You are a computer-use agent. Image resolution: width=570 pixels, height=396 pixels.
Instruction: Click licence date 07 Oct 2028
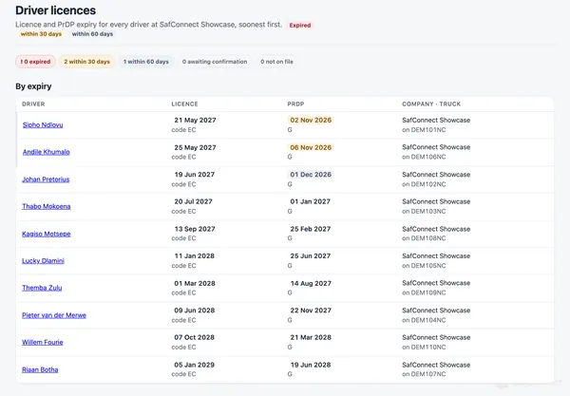pos(195,337)
